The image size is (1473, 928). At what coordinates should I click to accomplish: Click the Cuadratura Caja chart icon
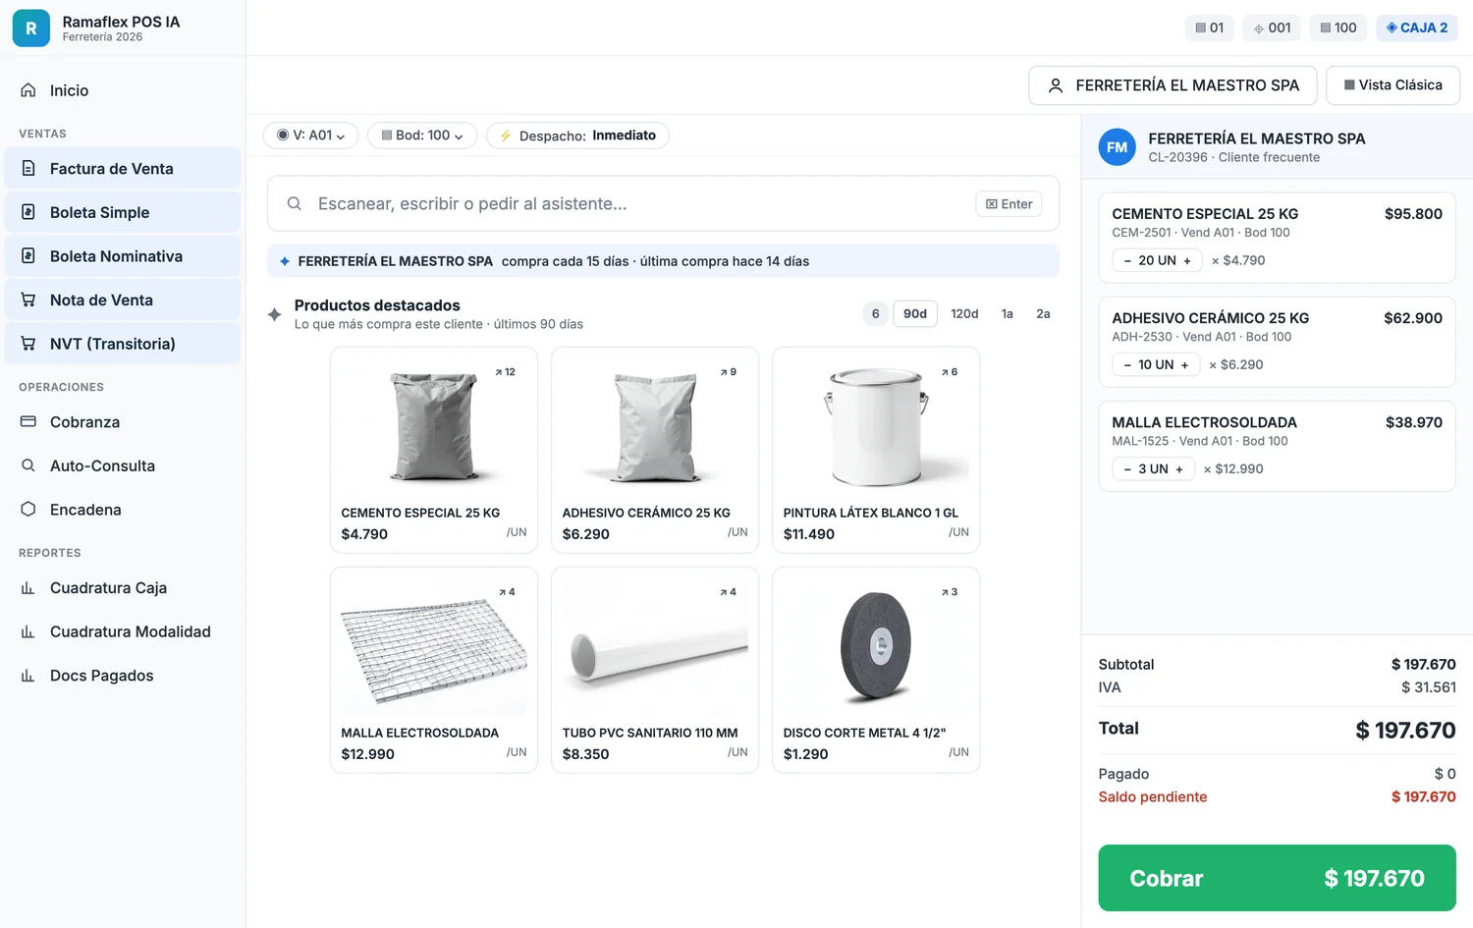tap(28, 588)
